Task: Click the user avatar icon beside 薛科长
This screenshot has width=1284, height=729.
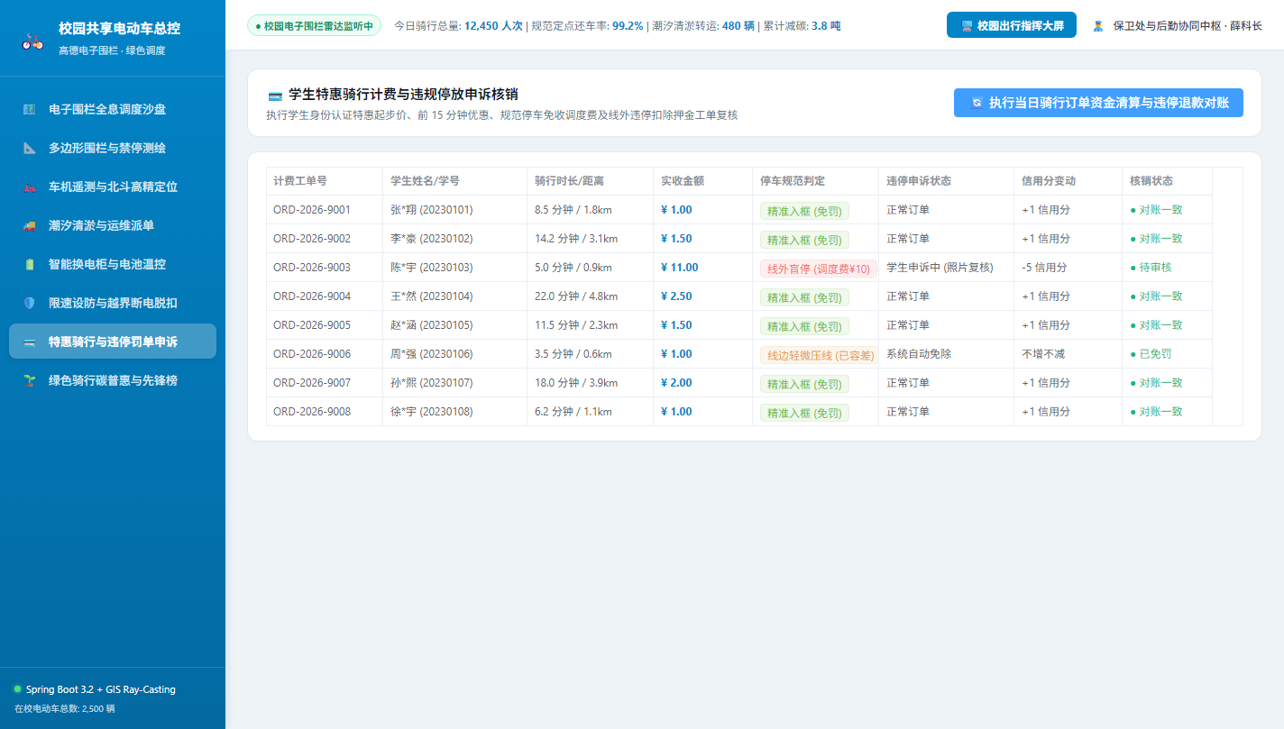Action: tap(1098, 26)
